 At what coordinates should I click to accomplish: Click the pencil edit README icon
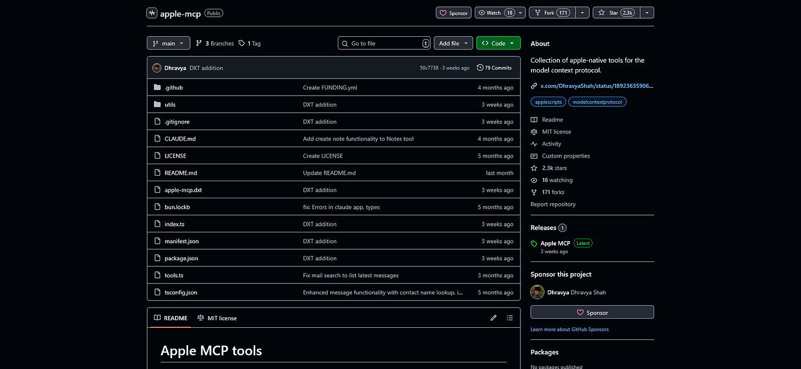click(493, 318)
